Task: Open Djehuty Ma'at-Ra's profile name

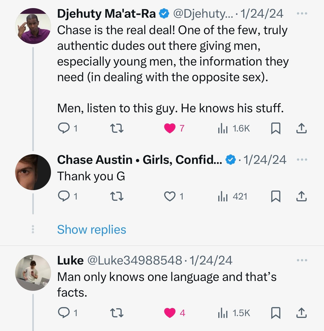Action: tap(106, 14)
